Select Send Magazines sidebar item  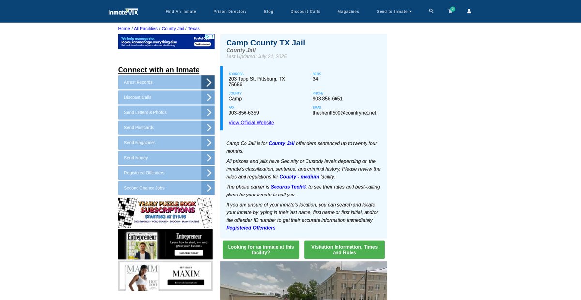point(160,143)
